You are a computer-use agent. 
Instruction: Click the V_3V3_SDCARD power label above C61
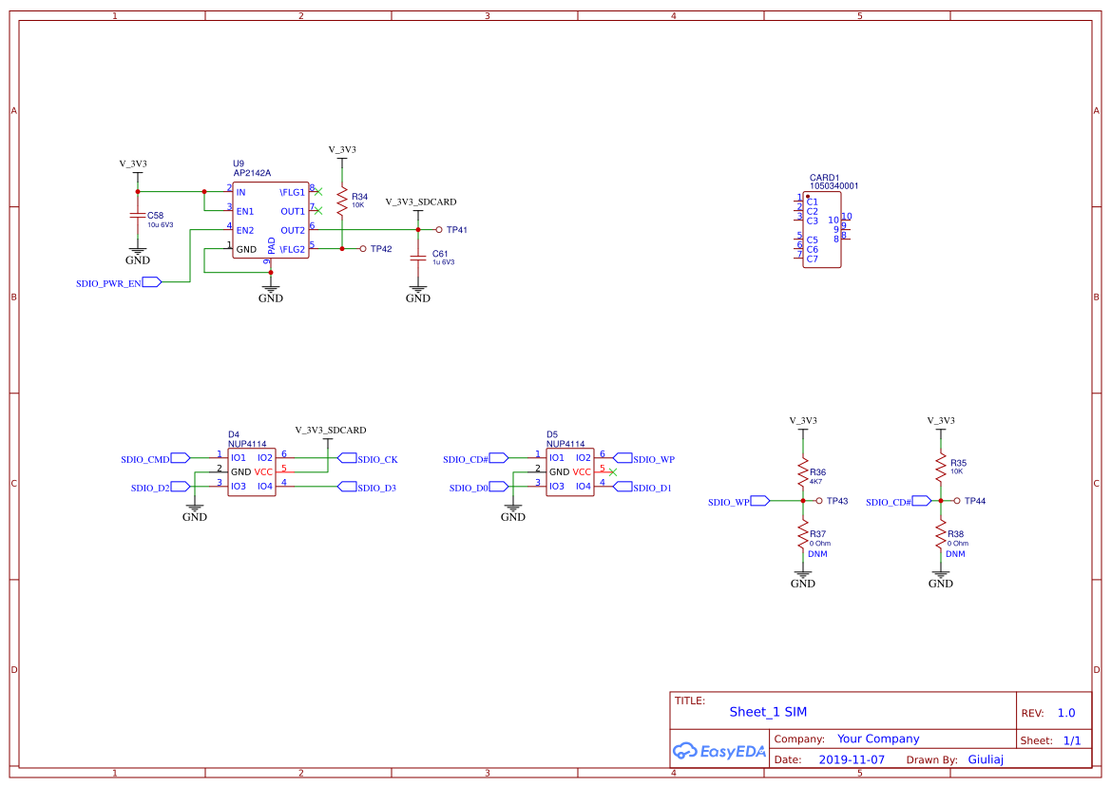click(x=421, y=202)
